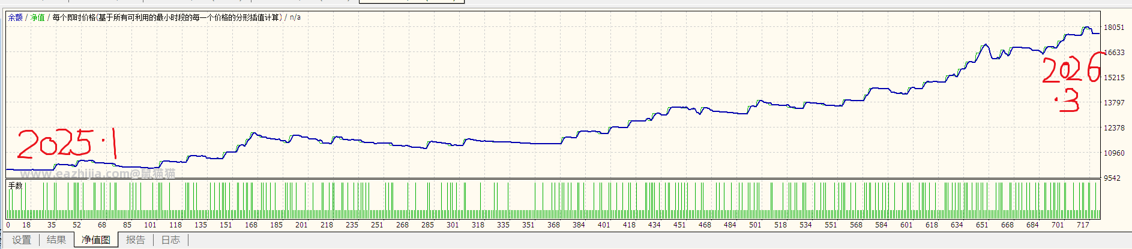
Task: Click trade number 551 on the horizontal axis
Action: tap(831, 225)
